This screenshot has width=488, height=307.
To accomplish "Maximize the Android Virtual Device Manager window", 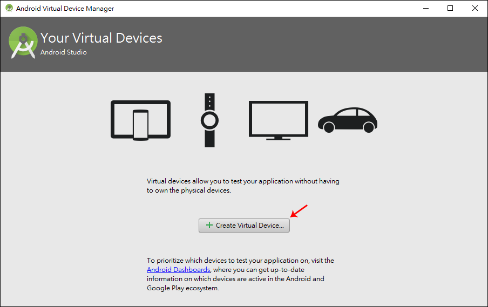I will (450, 9).
